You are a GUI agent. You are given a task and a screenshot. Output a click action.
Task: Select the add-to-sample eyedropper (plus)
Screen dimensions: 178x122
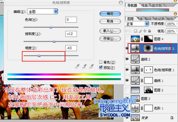(x=85, y=66)
